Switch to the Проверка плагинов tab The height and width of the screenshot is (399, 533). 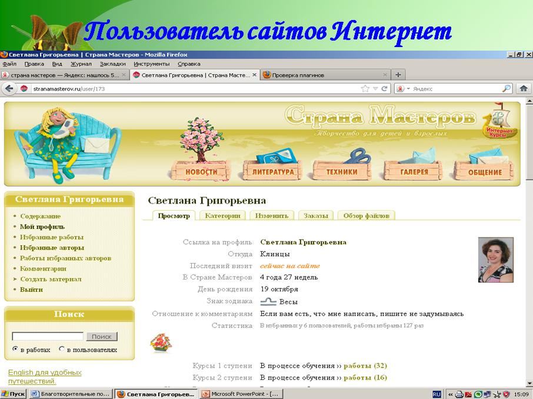(x=326, y=75)
